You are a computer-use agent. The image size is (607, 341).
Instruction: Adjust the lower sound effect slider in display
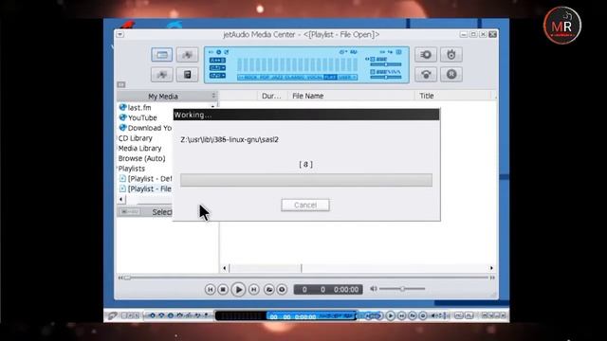(386, 78)
